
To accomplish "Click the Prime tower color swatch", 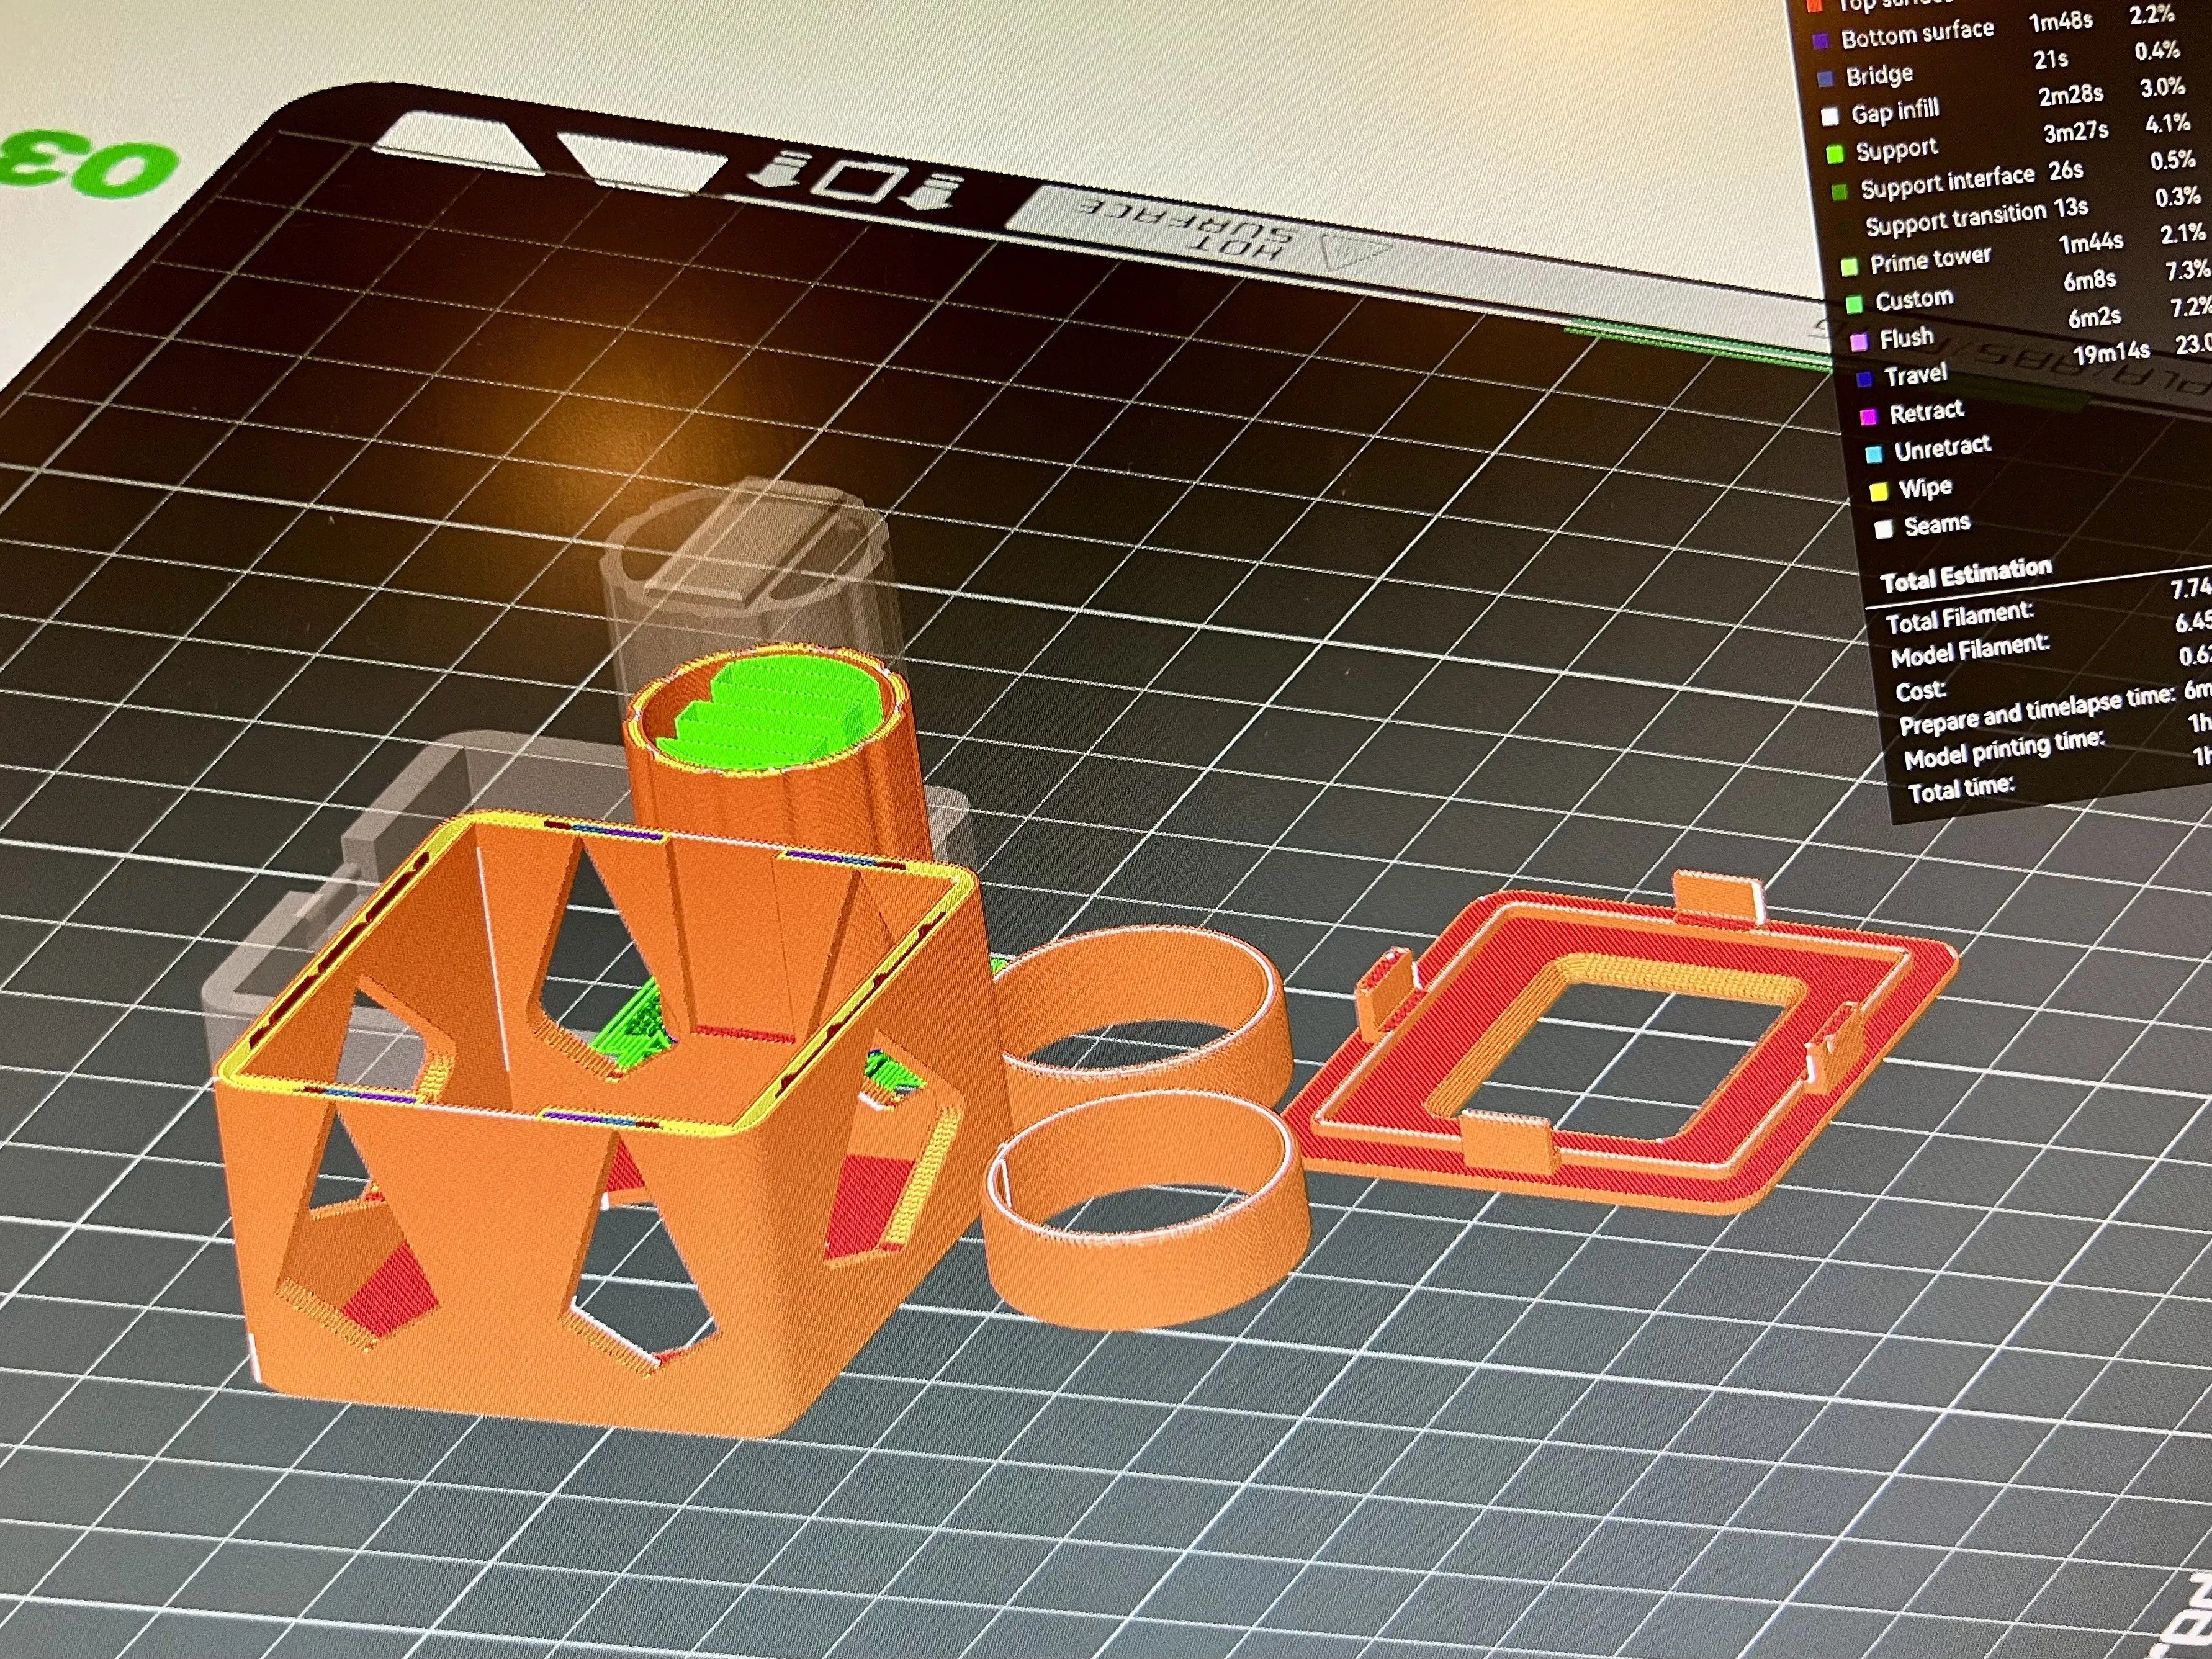I will (1850, 266).
